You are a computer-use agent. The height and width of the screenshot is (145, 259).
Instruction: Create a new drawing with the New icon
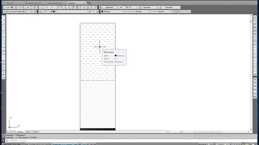(x=4, y=7)
